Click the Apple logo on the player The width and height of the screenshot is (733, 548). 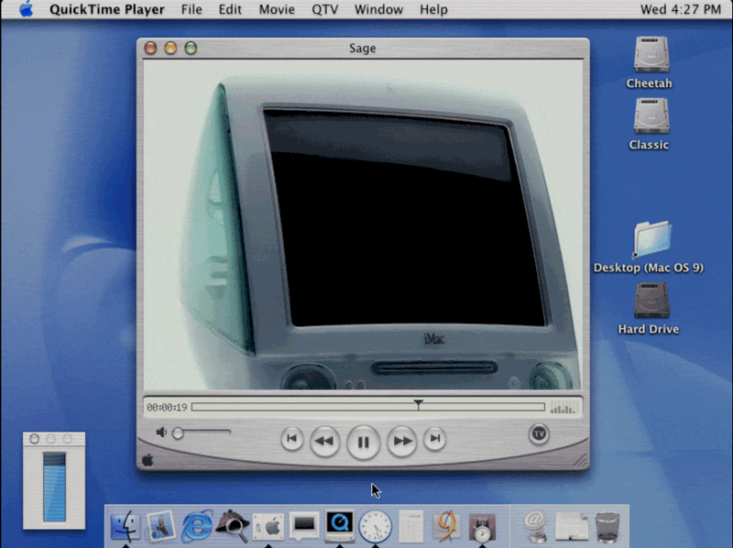click(148, 461)
